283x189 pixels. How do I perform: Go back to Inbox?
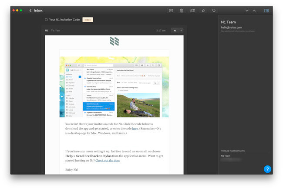pyautogui.click(x=36, y=10)
